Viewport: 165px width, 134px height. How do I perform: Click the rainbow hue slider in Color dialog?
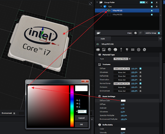[72, 106]
